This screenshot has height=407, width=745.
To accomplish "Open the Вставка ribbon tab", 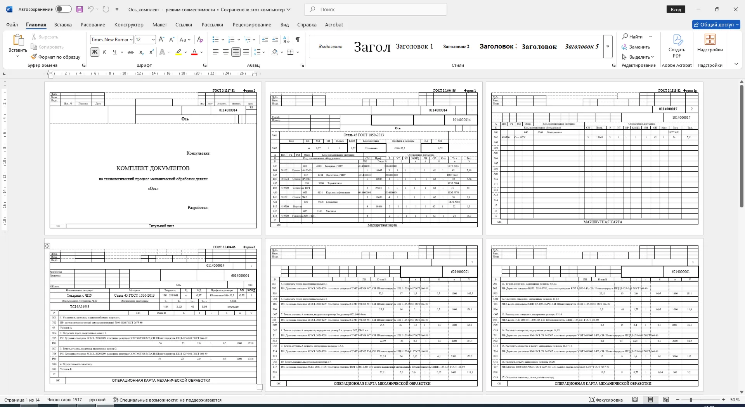I will click(63, 24).
